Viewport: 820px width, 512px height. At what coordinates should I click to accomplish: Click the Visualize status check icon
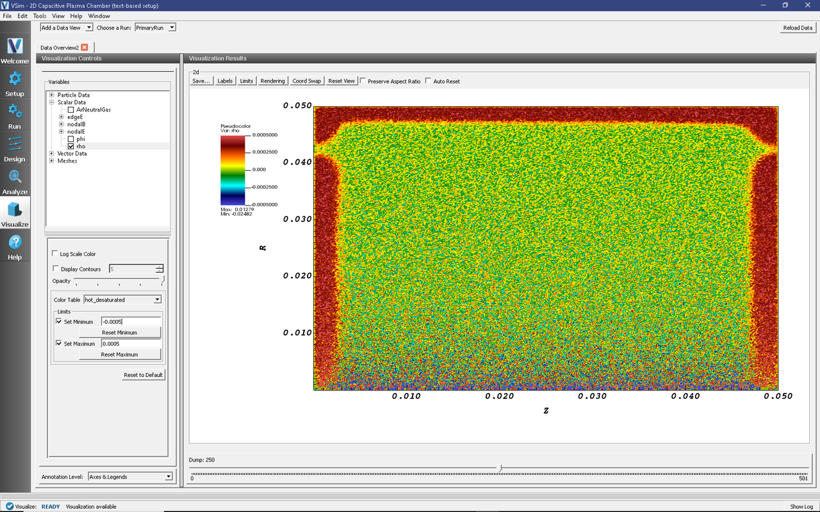[10, 506]
